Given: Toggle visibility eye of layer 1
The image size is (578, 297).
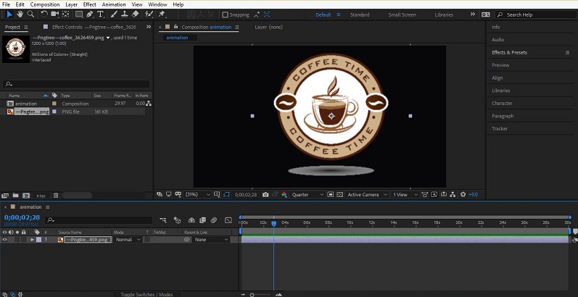Looking at the screenshot, I should click(4, 239).
